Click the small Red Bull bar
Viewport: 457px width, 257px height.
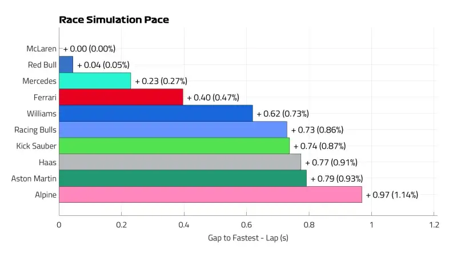[x=66, y=65]
